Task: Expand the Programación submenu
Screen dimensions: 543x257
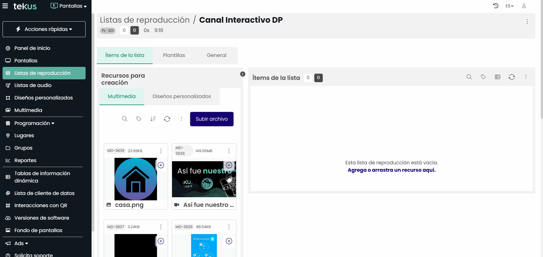Action: point(34,123)
